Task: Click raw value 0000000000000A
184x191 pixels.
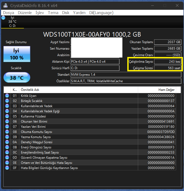Action: 161,111
